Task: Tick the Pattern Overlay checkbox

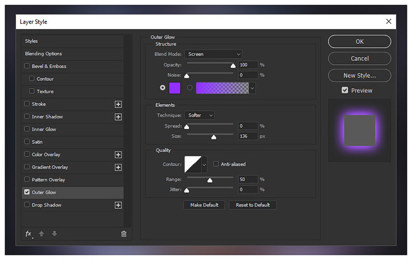Action: [x=27, y=179]
